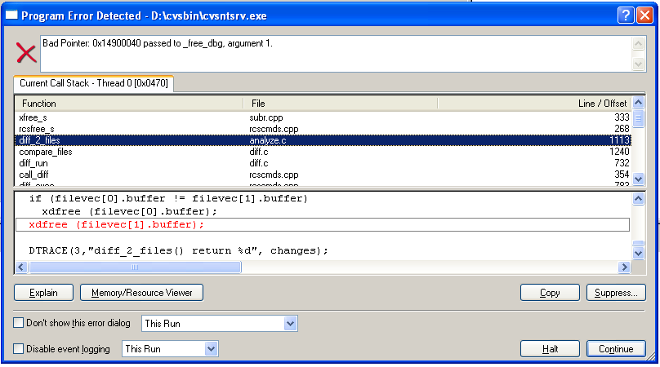Sort by the Function column header
This screenshot has width=660, height=367.
[x=129, y=104]
